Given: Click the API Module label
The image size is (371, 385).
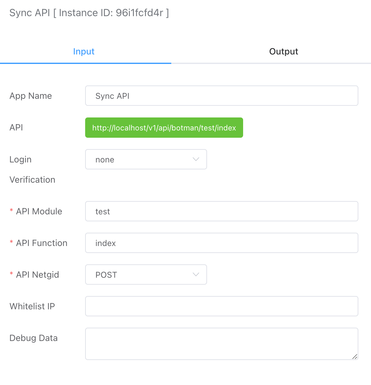Looking at the screenshot, I should click(x=39, y=211).
